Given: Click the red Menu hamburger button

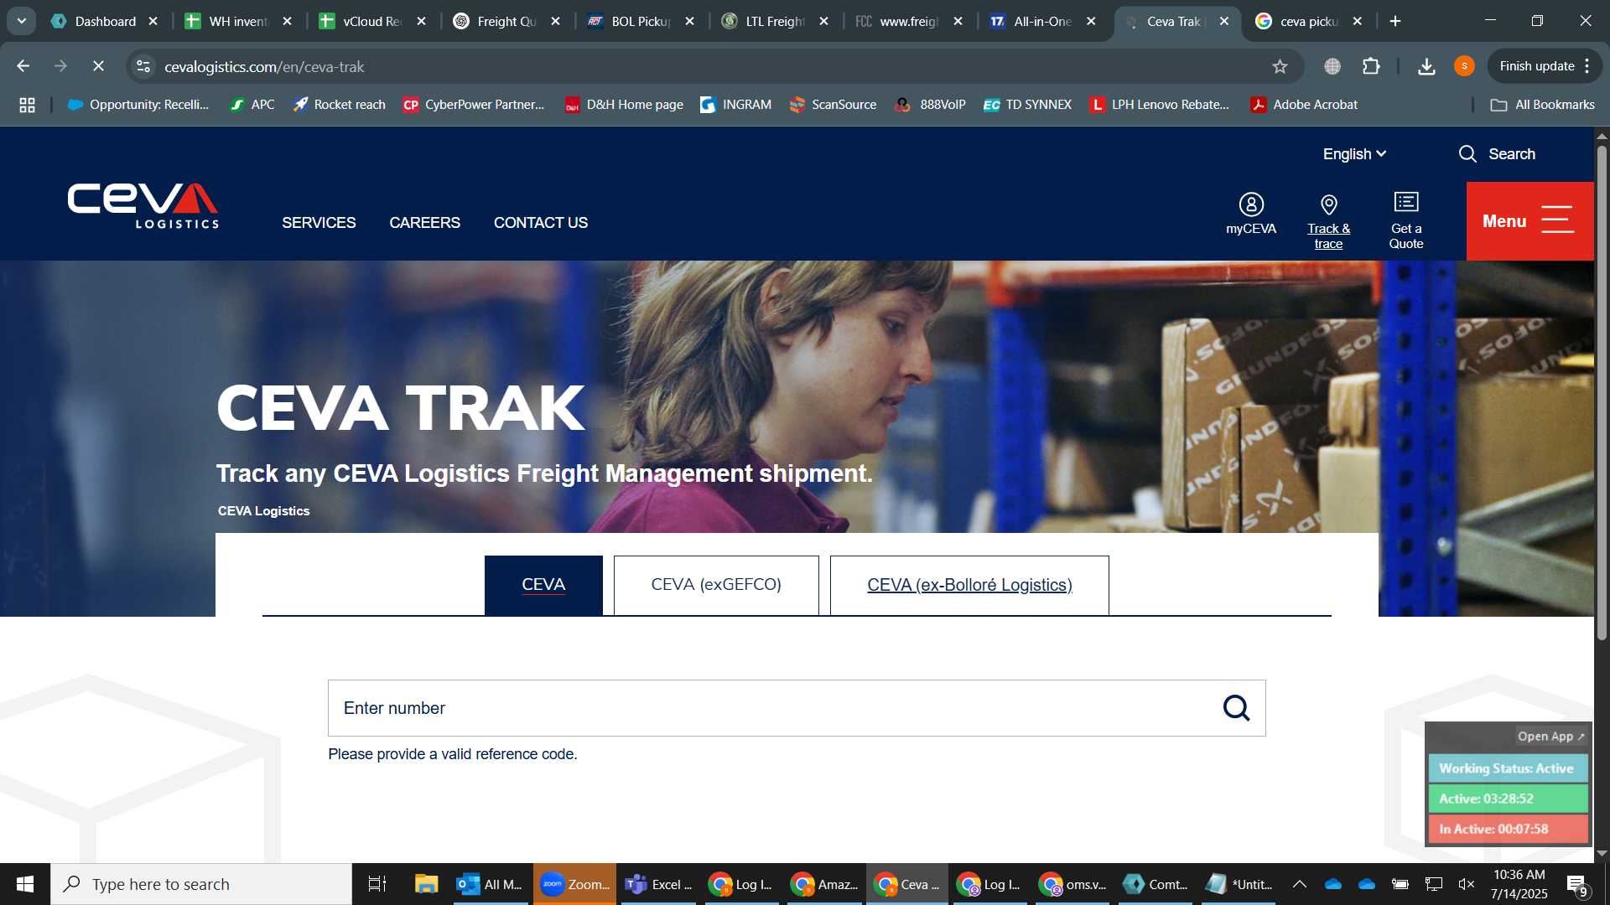Looking at the screenshot, I should (1529, 221).
